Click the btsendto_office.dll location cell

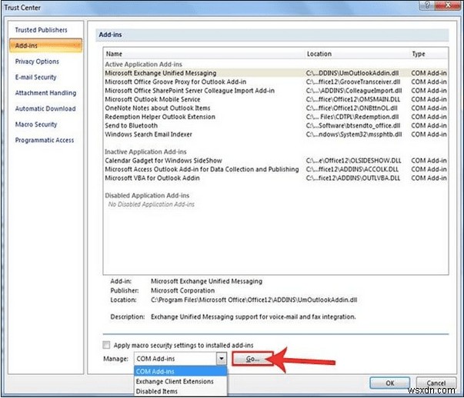pyautogui.click(x=353, y=125)
